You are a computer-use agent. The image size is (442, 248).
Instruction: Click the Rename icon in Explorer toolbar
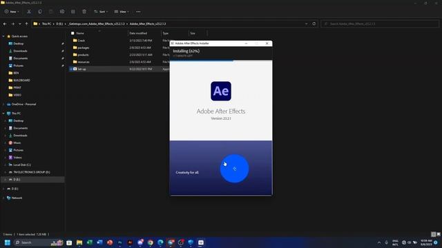[x=62, y=12]
